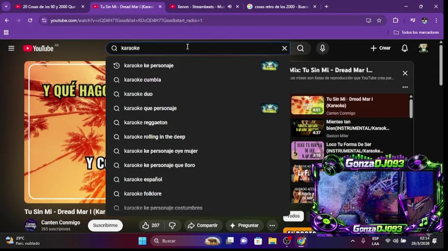
Task: Open Canten Conmigo channel name link
Action: tap(60, 222)
